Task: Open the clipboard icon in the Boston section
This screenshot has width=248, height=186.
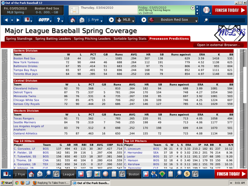Action: [x=170, y=174]
